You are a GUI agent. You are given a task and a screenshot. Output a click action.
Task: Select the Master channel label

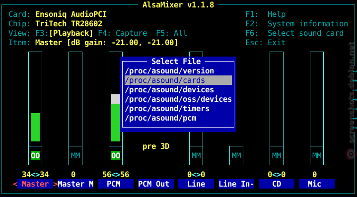35,184
